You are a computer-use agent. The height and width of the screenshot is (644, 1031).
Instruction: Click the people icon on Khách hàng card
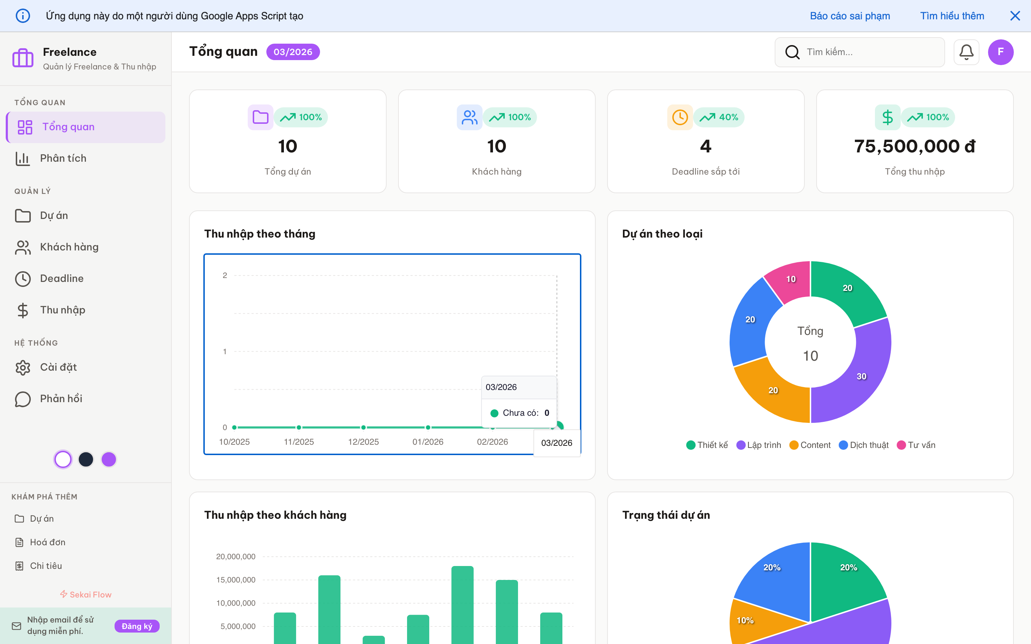click(x=469, y=117)
